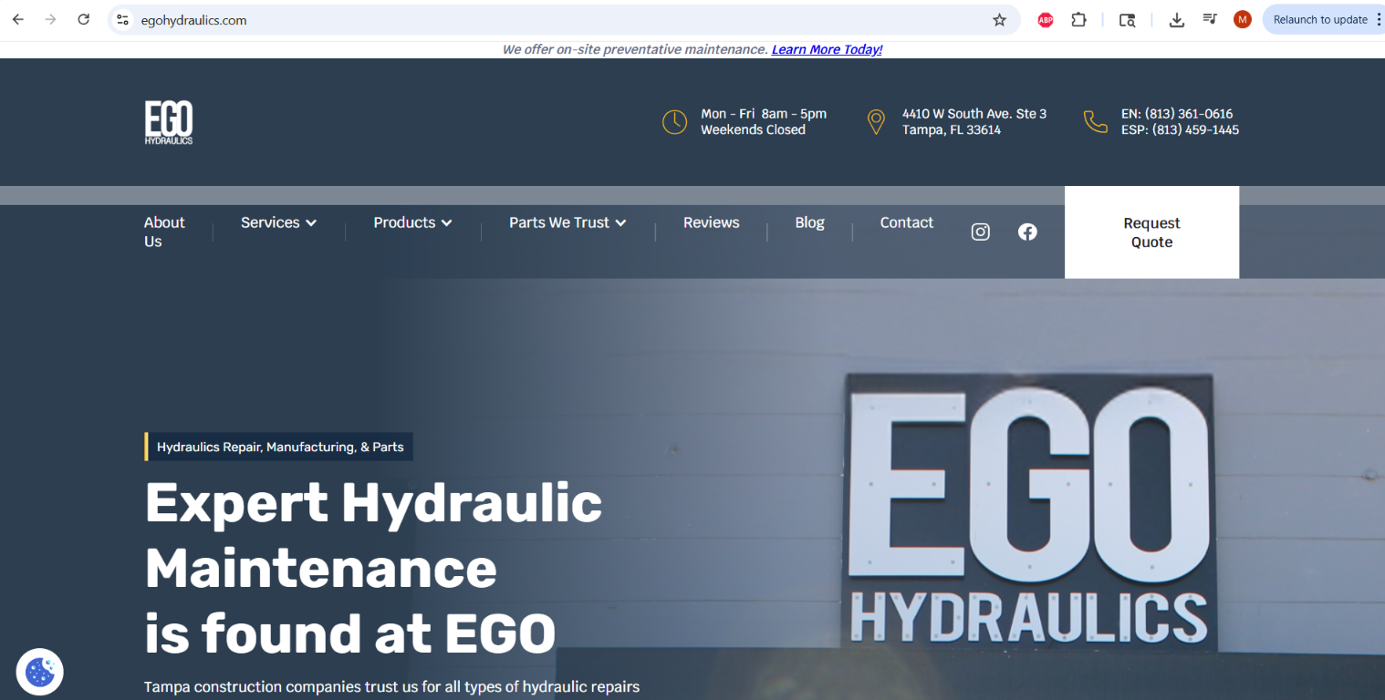The height and width of the screenshot is (700, 1385).
Task: Open the ABP ad blocker extension
Action: click(x=1046, y=20)
